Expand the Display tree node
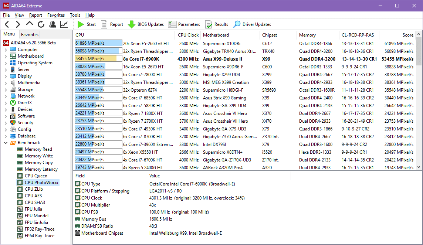The width and height of the screenshot is (423, 245). tap(6, 76)
